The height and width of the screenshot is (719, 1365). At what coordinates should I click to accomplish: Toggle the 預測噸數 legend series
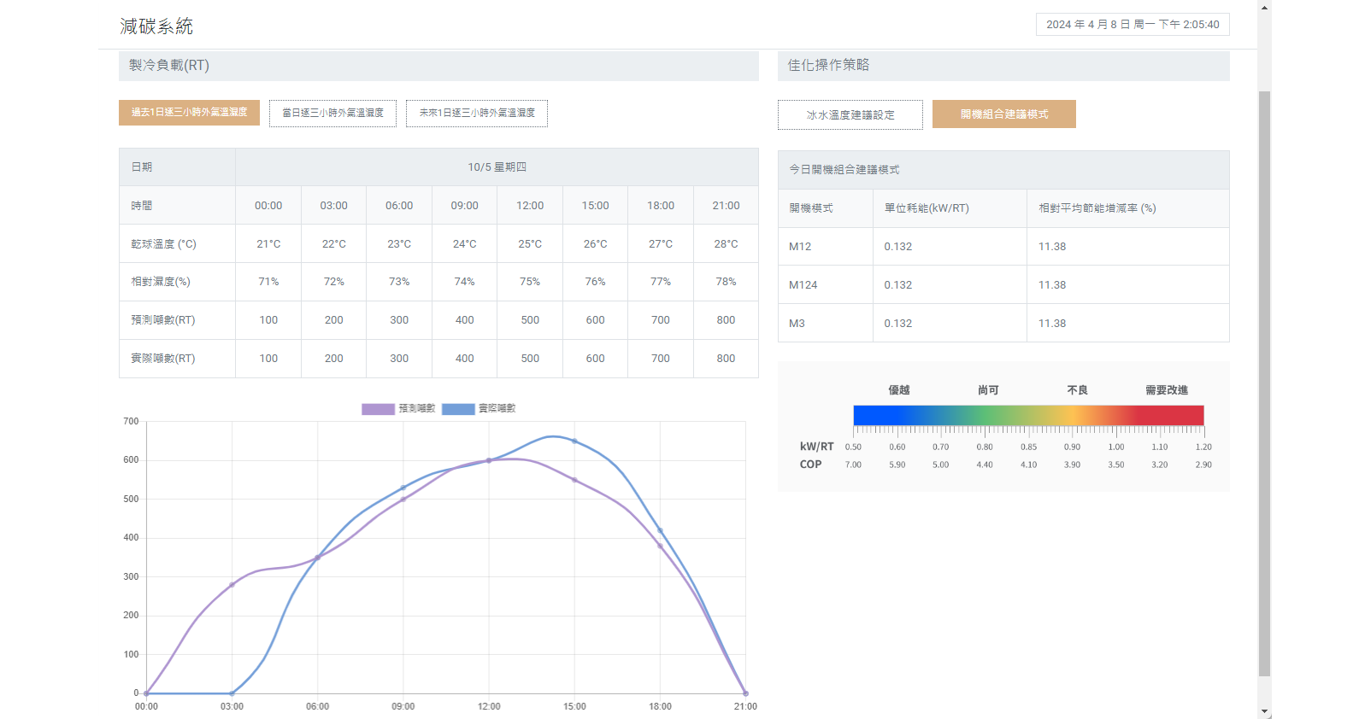[x=398, y=408]
